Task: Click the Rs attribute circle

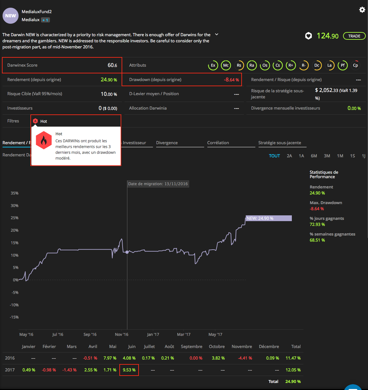Action: coord(239,65)
